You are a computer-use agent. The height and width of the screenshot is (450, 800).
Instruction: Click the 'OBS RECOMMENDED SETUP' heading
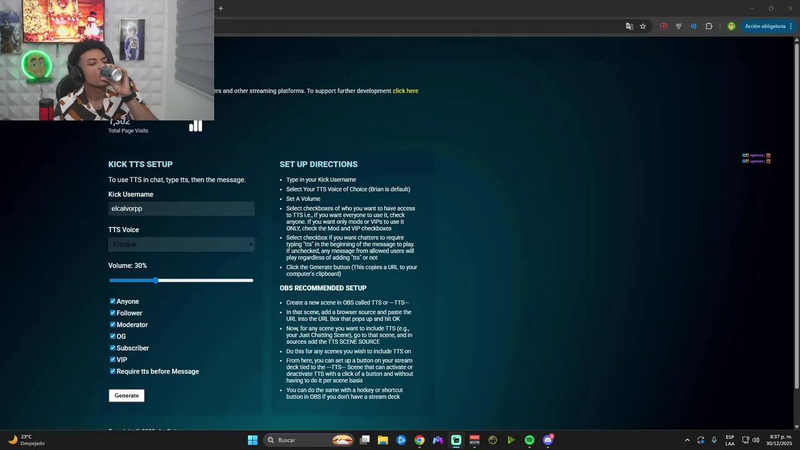(x=323, y=288)
